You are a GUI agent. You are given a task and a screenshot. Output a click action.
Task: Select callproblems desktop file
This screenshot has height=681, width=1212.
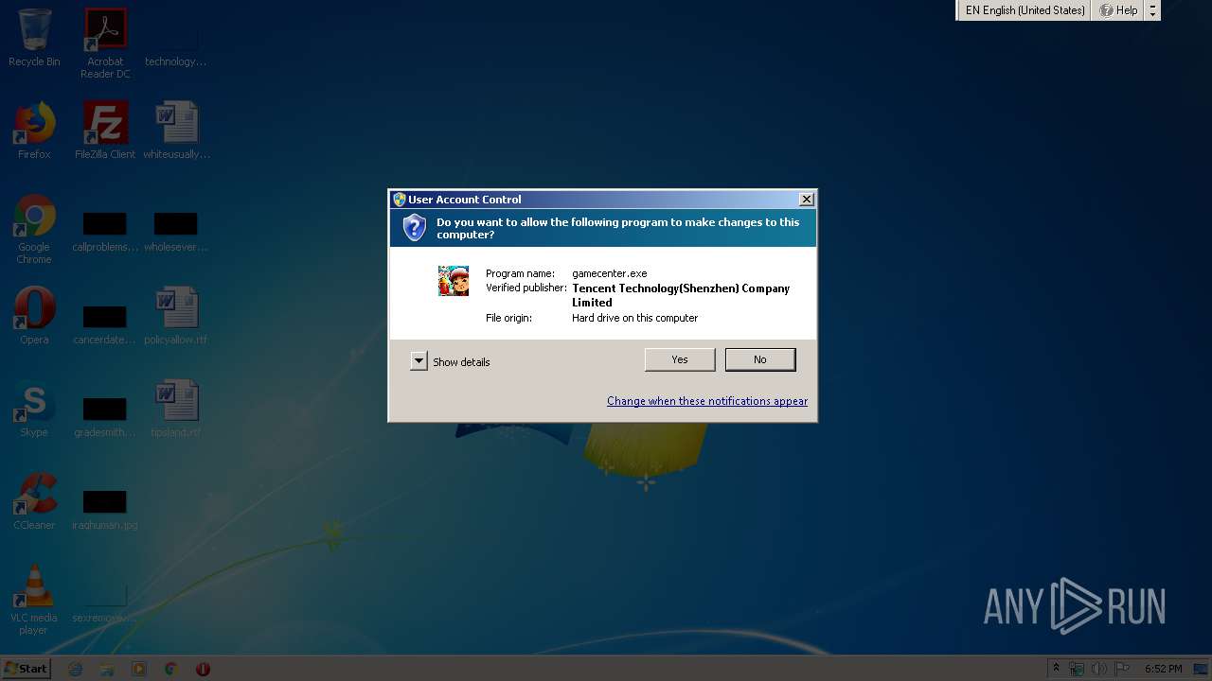coord(105,233)
